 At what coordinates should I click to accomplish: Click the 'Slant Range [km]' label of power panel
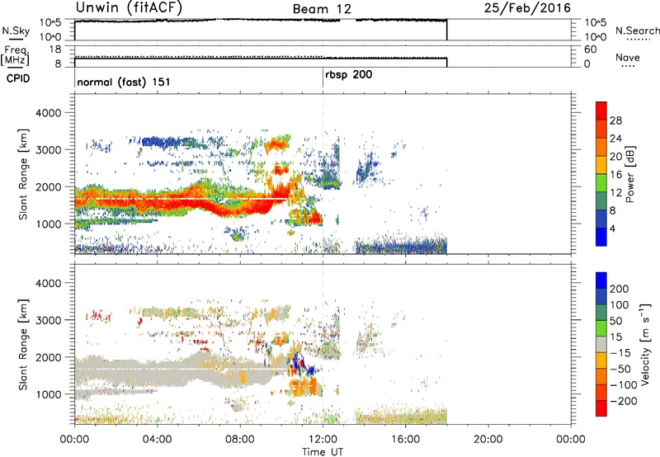(23, 174)
